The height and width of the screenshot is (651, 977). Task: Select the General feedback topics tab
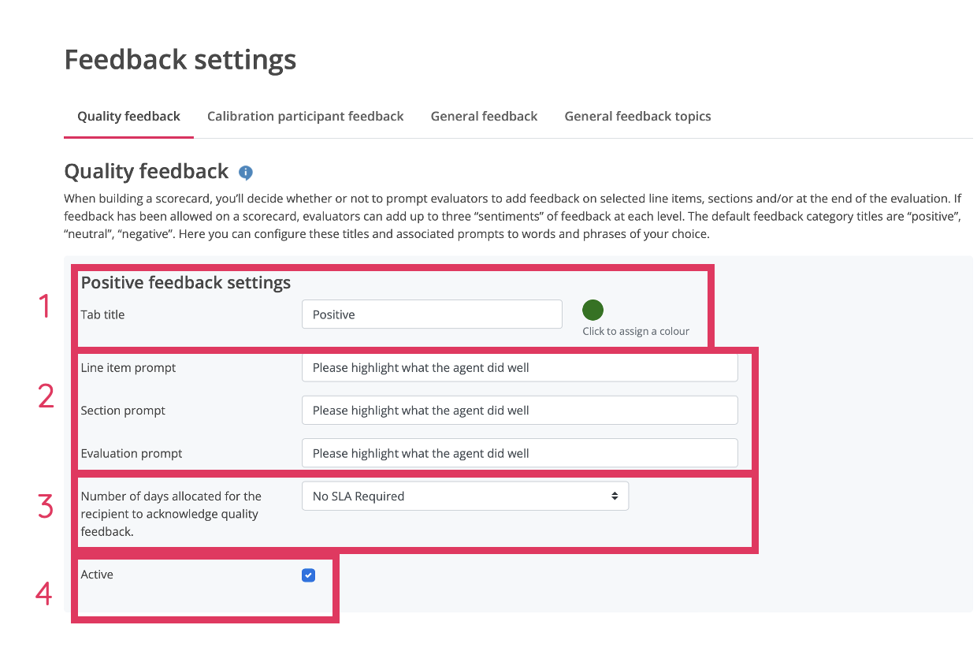[637, 117]
